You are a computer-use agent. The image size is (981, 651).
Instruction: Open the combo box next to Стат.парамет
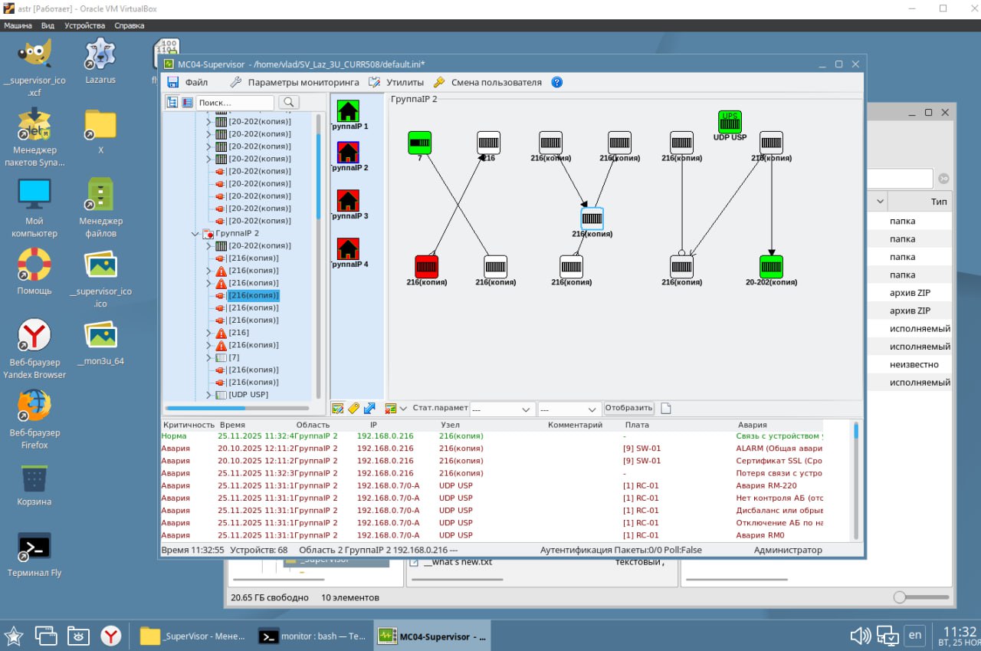pos(502,409)
